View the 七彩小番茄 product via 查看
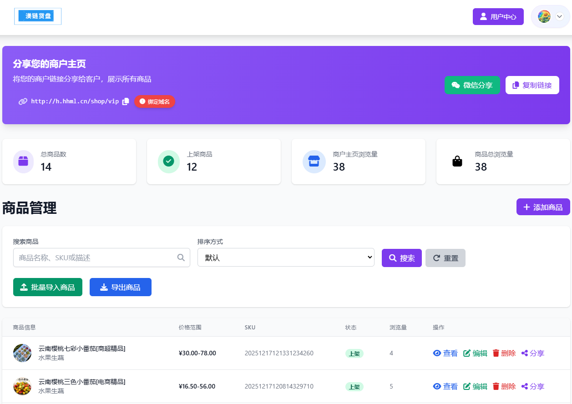Image resolution: width=572 pixels, height=404 pixels. click(445, 353)
